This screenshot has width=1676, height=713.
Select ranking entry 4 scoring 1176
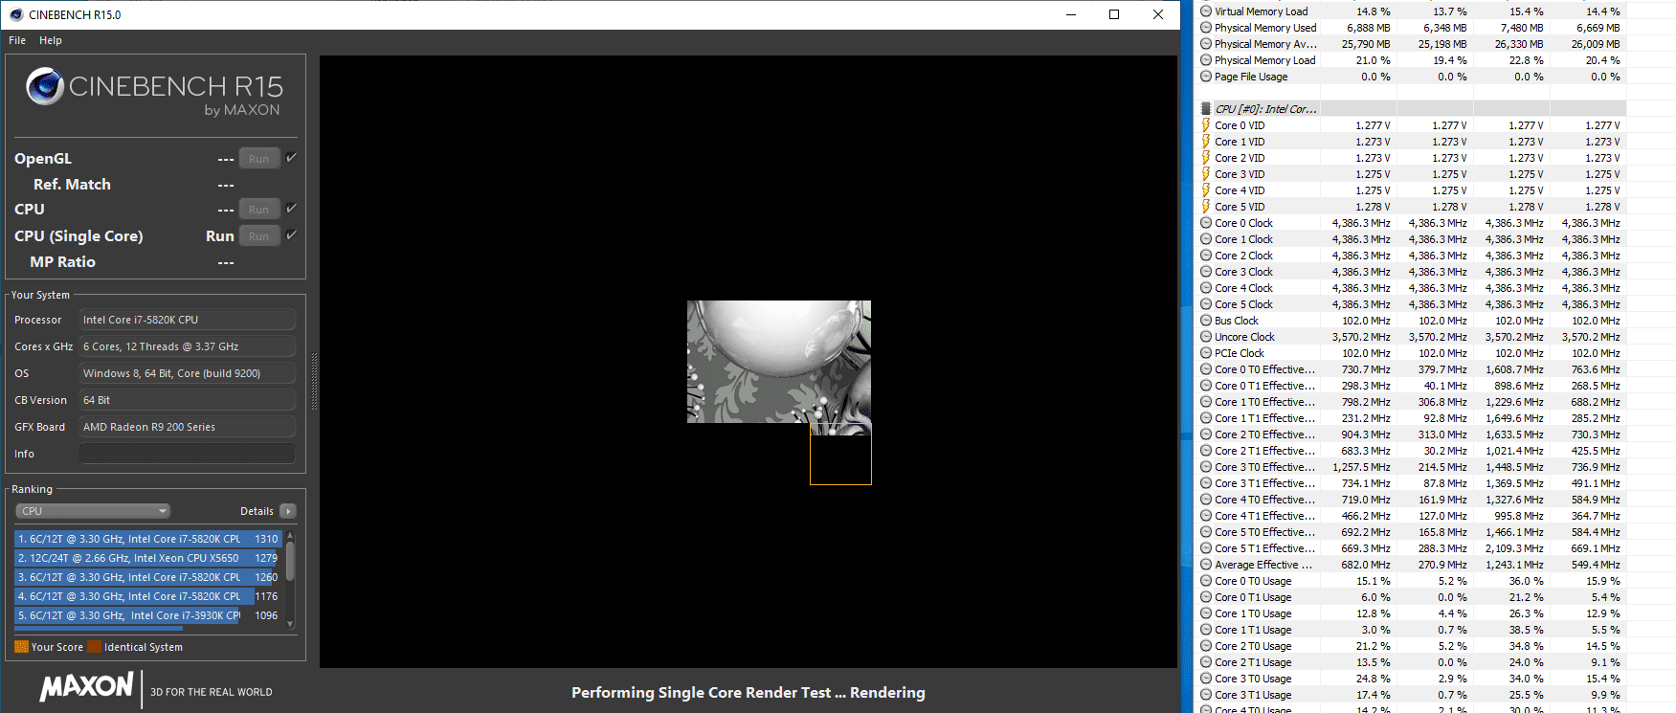point(148,596)
